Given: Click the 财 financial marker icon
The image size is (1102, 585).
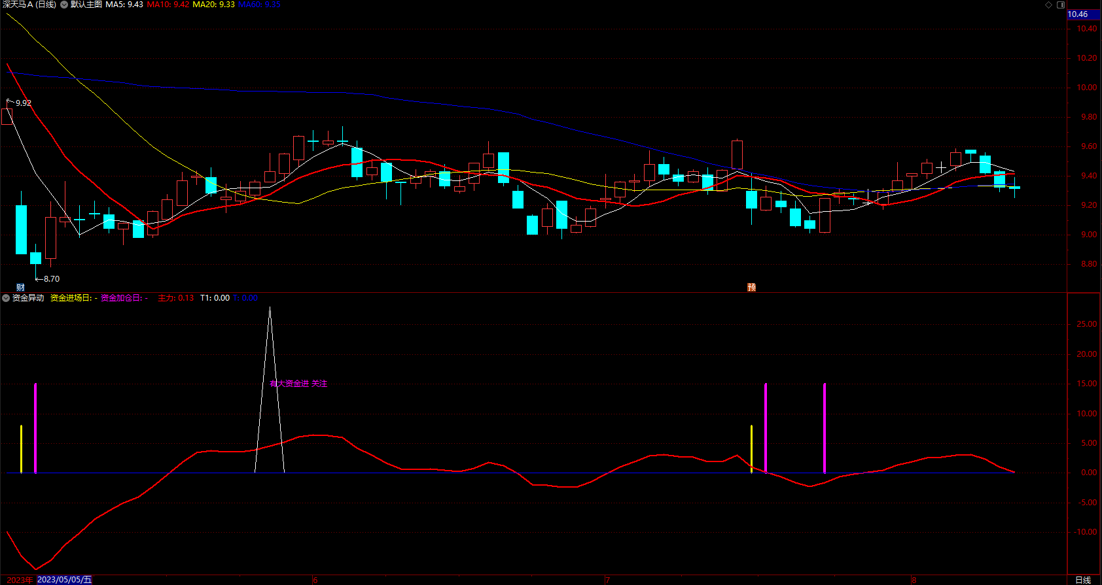Looking at the screenshot, I should coord(20,288).
